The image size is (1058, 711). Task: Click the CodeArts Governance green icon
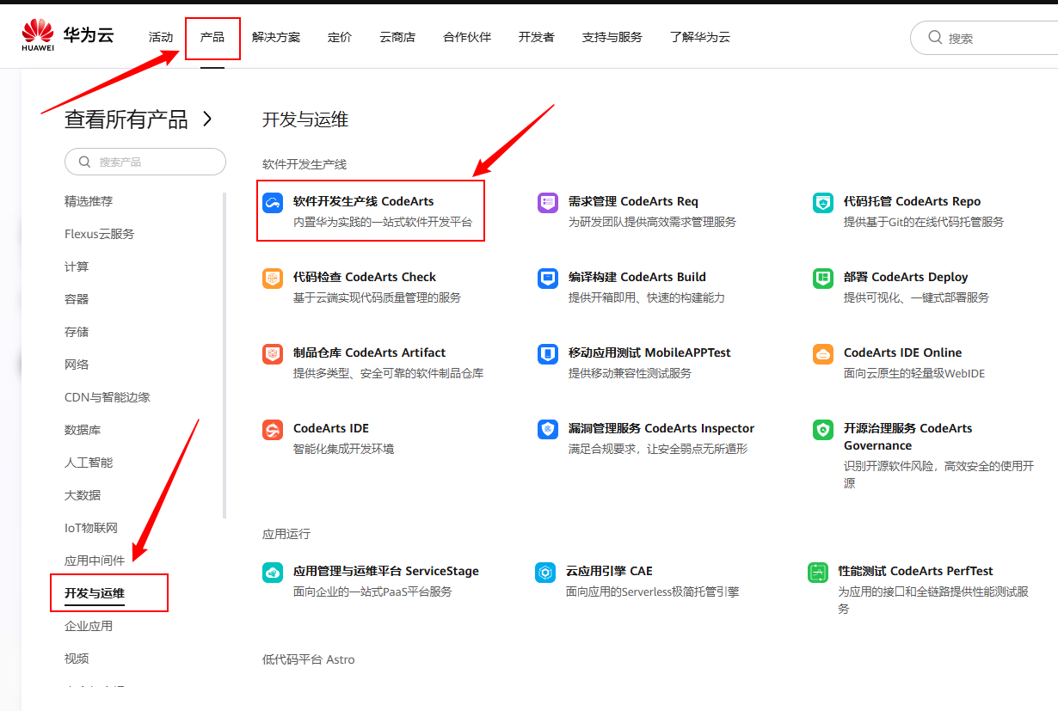tap(823, 430)
